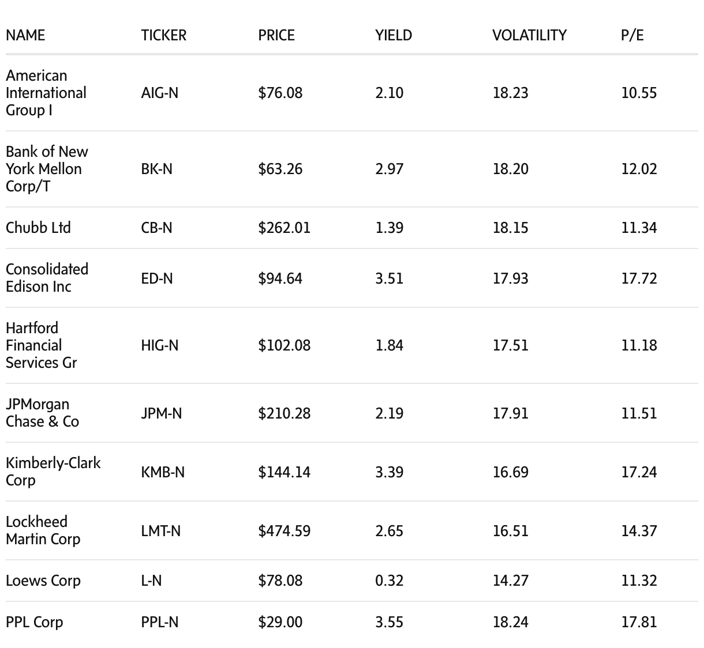This screenshot has height=648, width=704.
Task: Open the BK-N ticker link
Action: pos(157,169)
